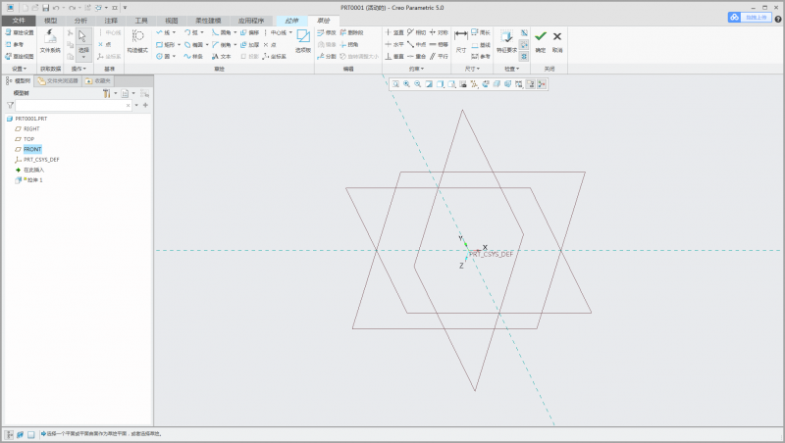Select the 文本 (Text) sketch tool
The width and height of the screenshot is (785, 443).
point(222,57)
